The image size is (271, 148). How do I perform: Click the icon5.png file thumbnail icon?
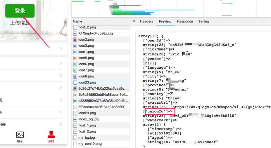tap(75, 58)
